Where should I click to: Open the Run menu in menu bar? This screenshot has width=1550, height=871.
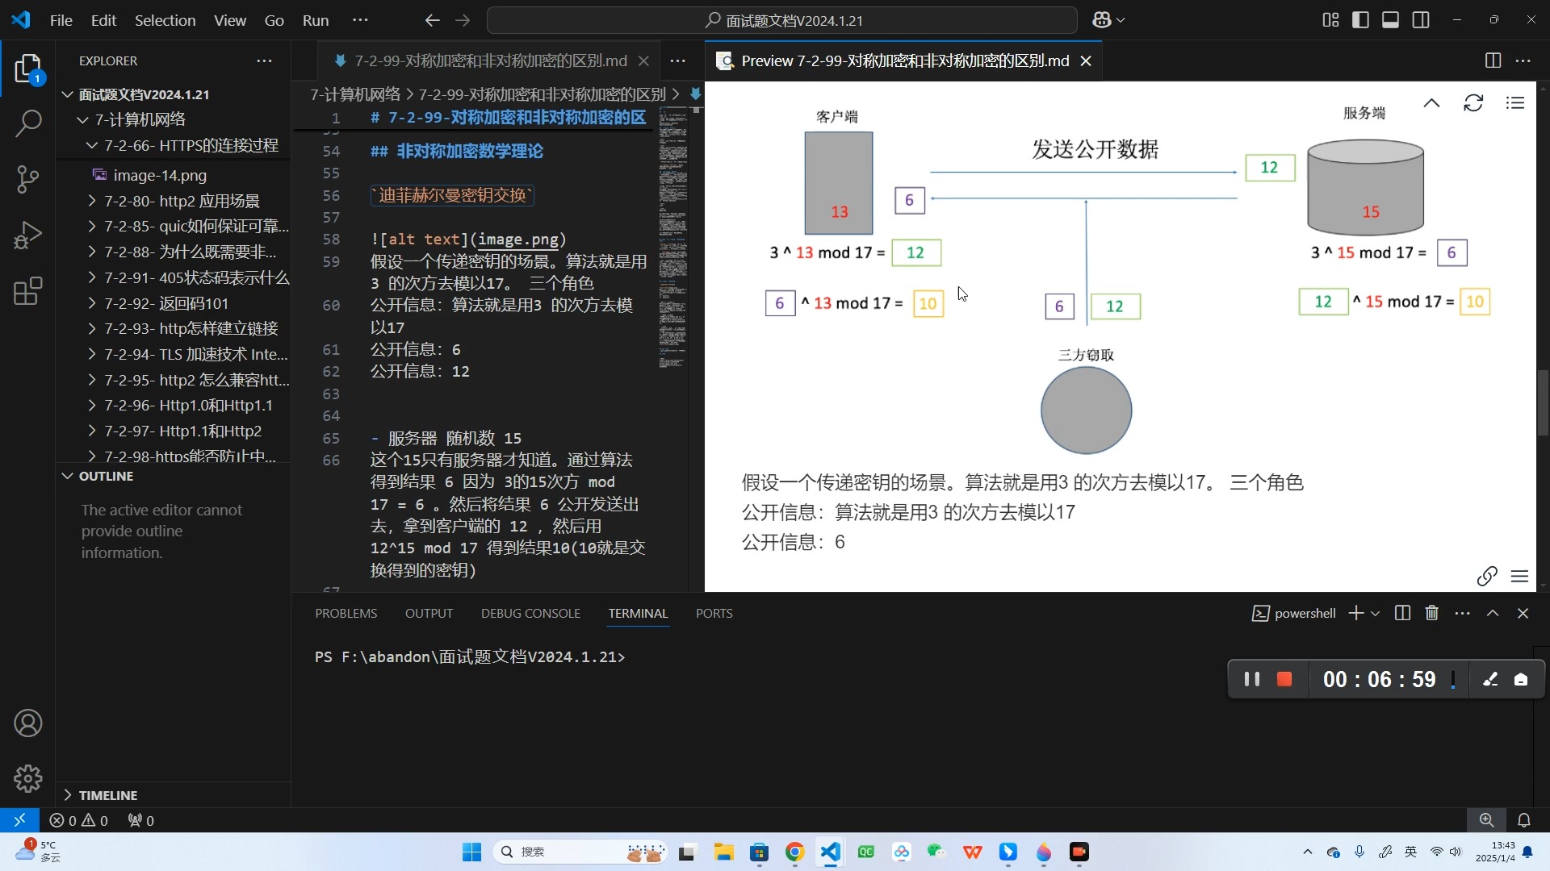point(315,19)
